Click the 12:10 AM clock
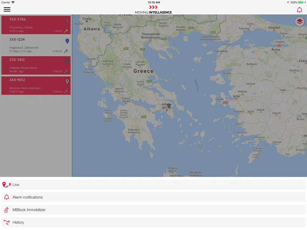Viewport: 307px width, 230px height. (x=154, y=2)
